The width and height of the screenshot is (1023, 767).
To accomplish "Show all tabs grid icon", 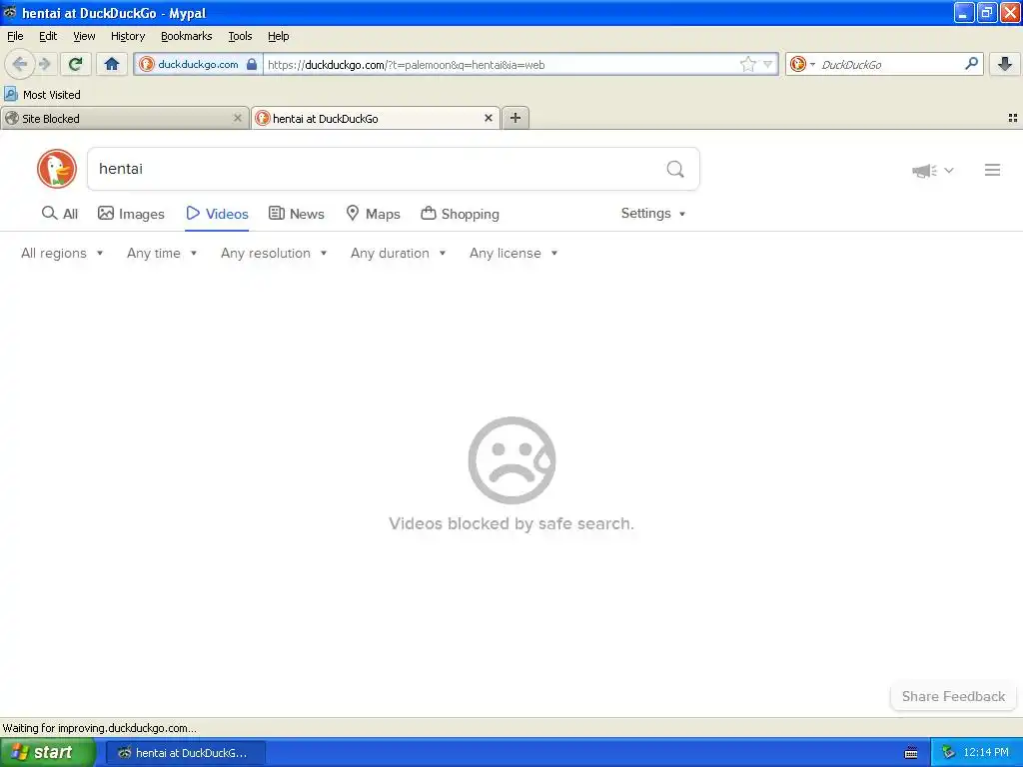I will 1013,118.
